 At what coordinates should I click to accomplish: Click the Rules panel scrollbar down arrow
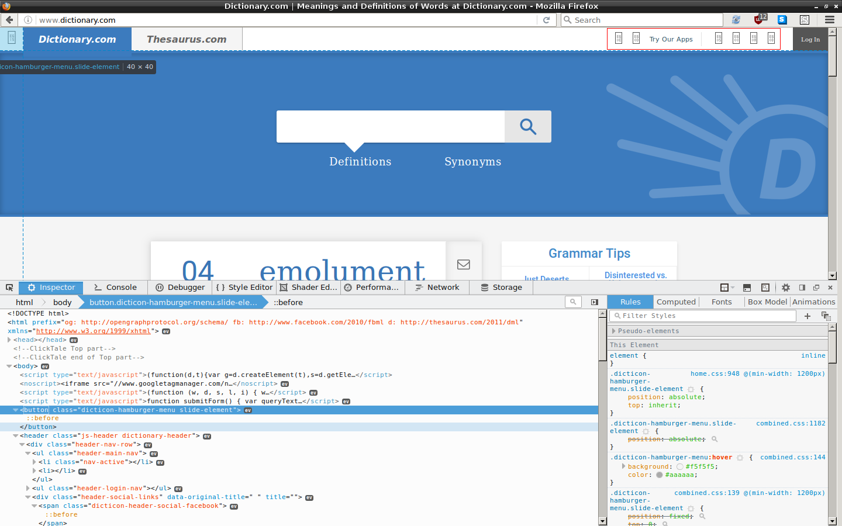[x=833, y=521]
